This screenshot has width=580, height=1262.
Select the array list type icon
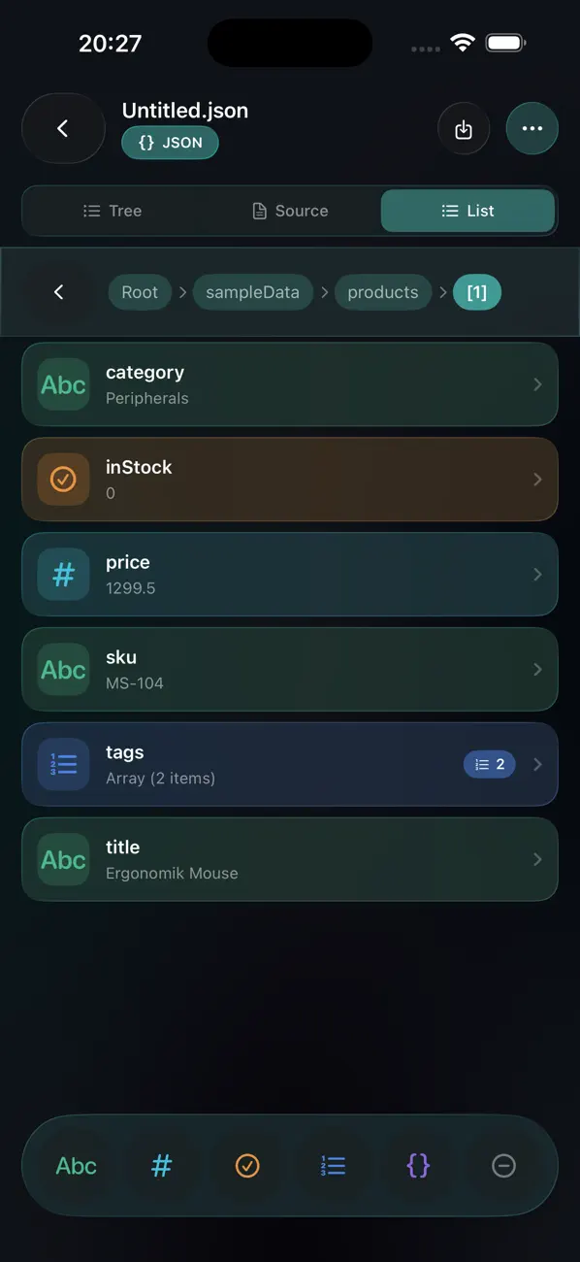click(x=332, y=1166)
